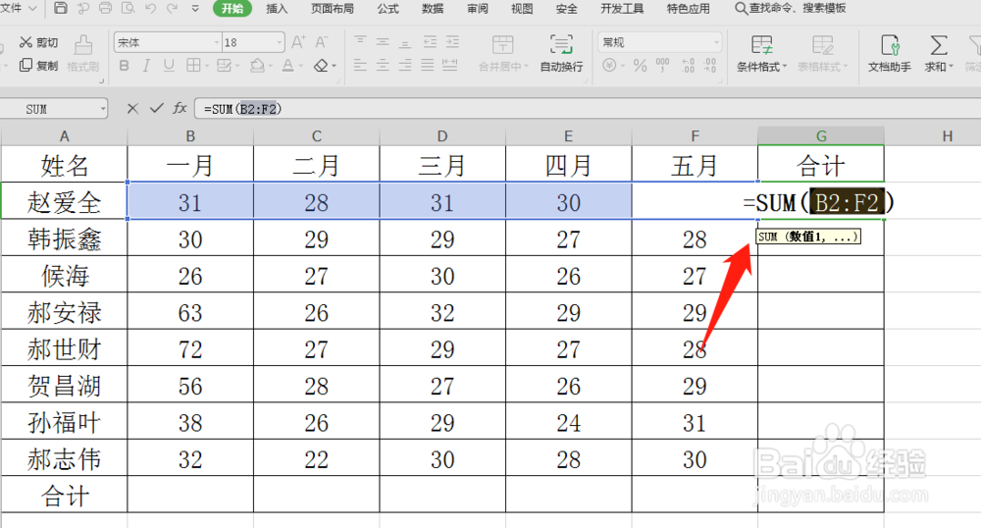Image resolution: width=981 pixels, height=528 pixels.
Task: Decrease font size with the A- icon
Action: point(322,42)
